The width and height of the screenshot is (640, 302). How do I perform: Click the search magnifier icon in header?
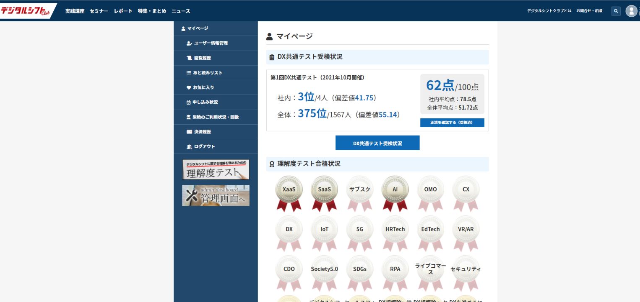[616, 11]
